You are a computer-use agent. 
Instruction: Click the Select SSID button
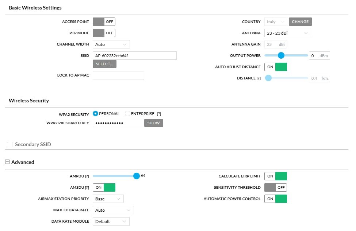[104, 64]
